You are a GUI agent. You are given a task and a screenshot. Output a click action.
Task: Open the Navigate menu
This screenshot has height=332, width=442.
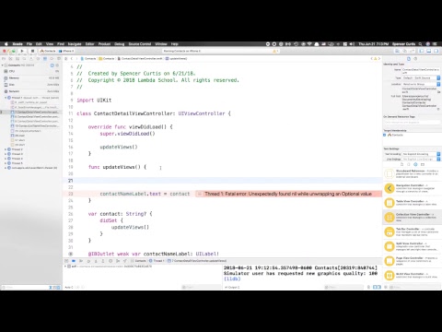[x=75, y=44]
